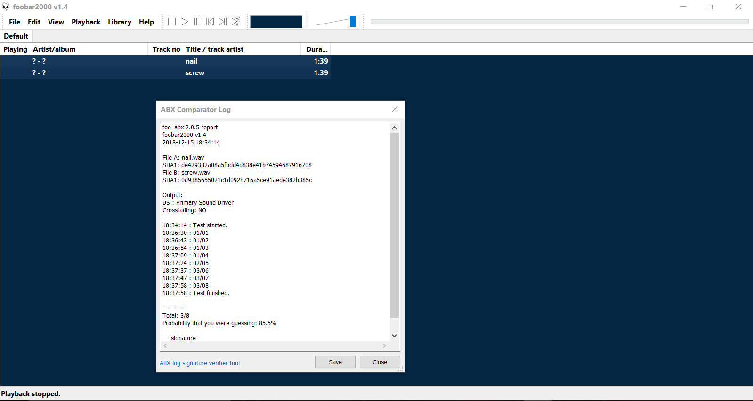Play a random track
This screenshot has width=753, height=401.
pyautogui.click(x=236, y=22)
